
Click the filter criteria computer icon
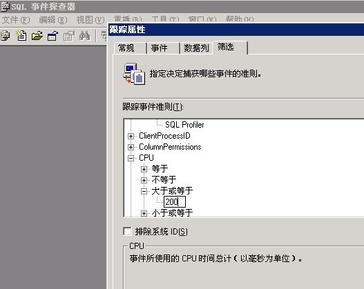(x=134, y=74)
